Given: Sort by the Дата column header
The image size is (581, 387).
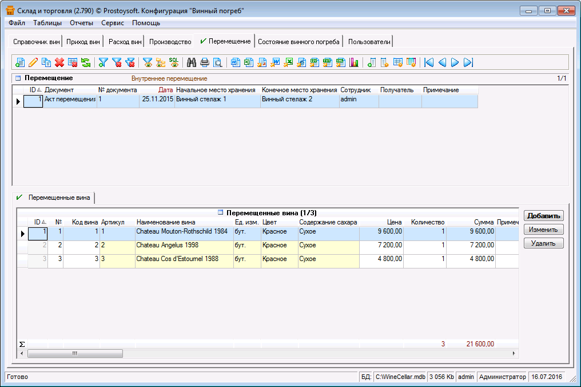Looking at the screenshot, I should pos(165,90).
